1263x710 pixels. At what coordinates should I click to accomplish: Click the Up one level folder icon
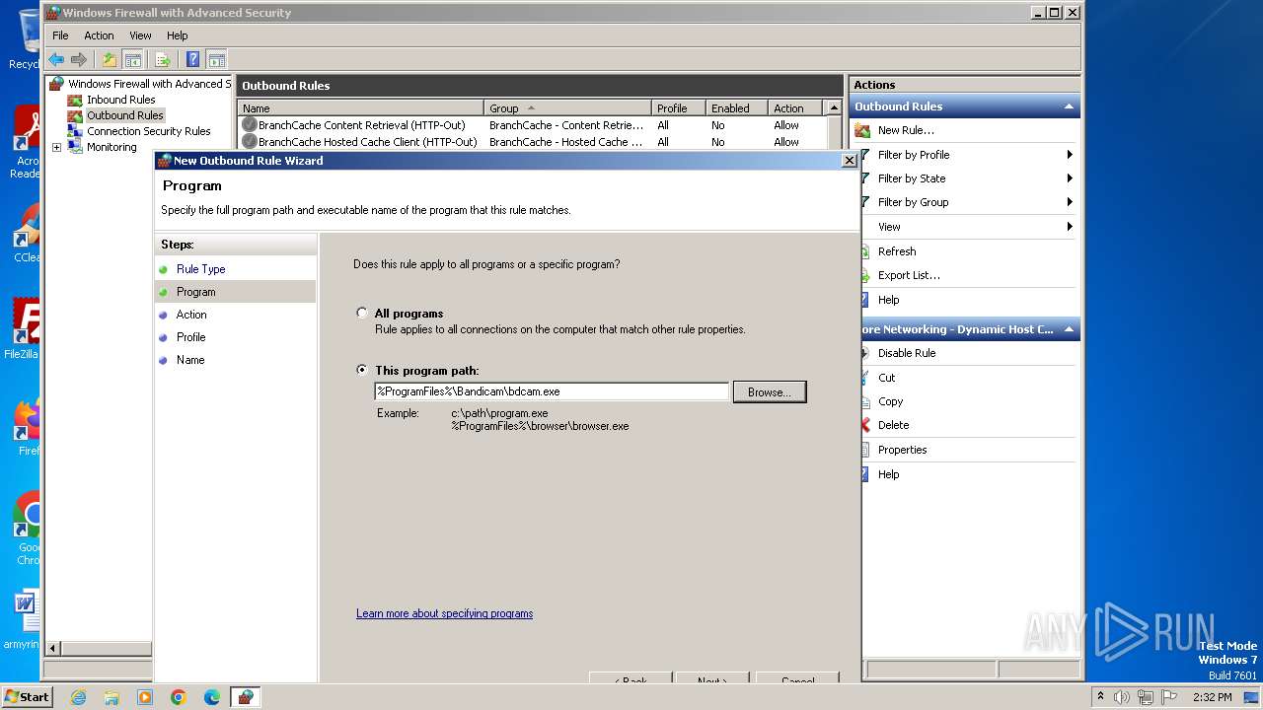pos(110,59)
